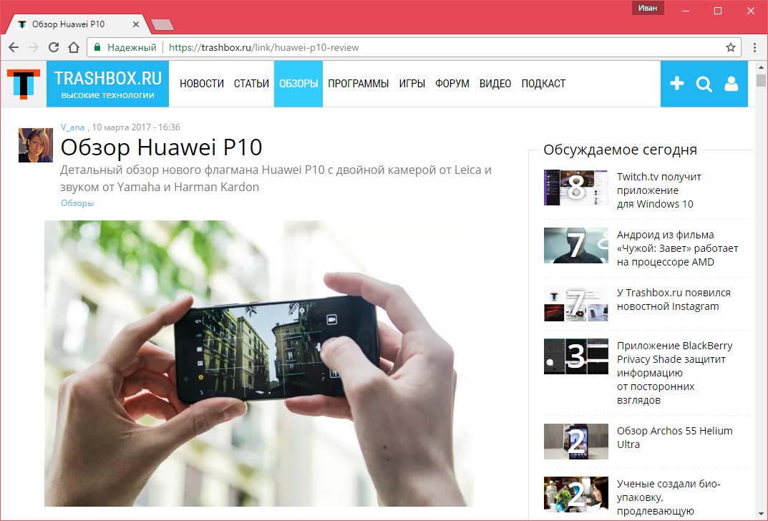Click the author avatar photo
Image resolution: width=768 pixels, height=521 pixels.
point(36,145)
